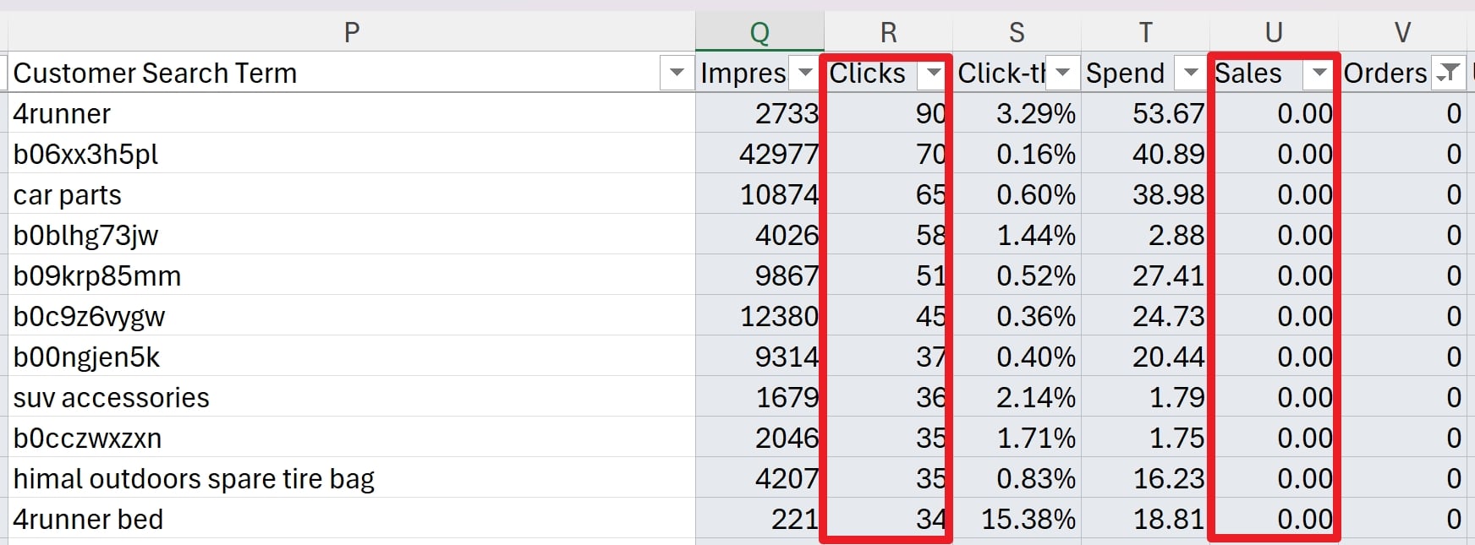Select 'himal outdoors spare tire bag' cell
Screen dimensions: 1475x545
click(352, 478)
